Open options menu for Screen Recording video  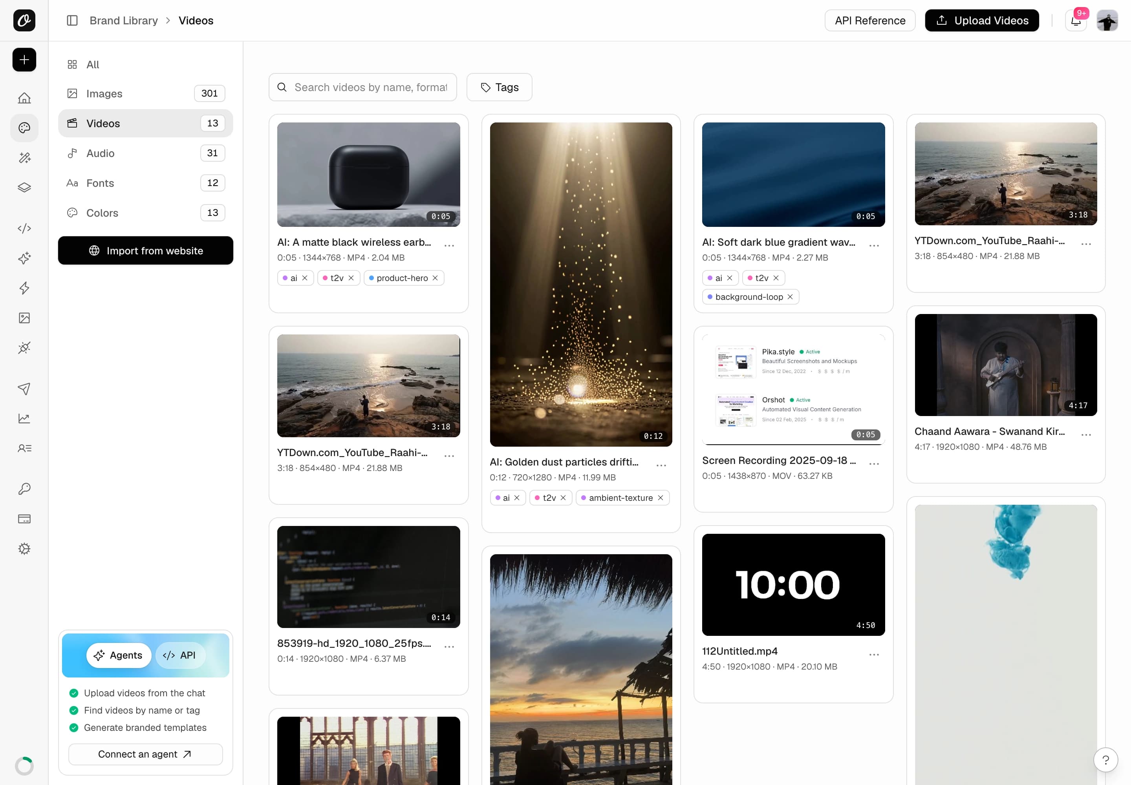tap(874, 464)
